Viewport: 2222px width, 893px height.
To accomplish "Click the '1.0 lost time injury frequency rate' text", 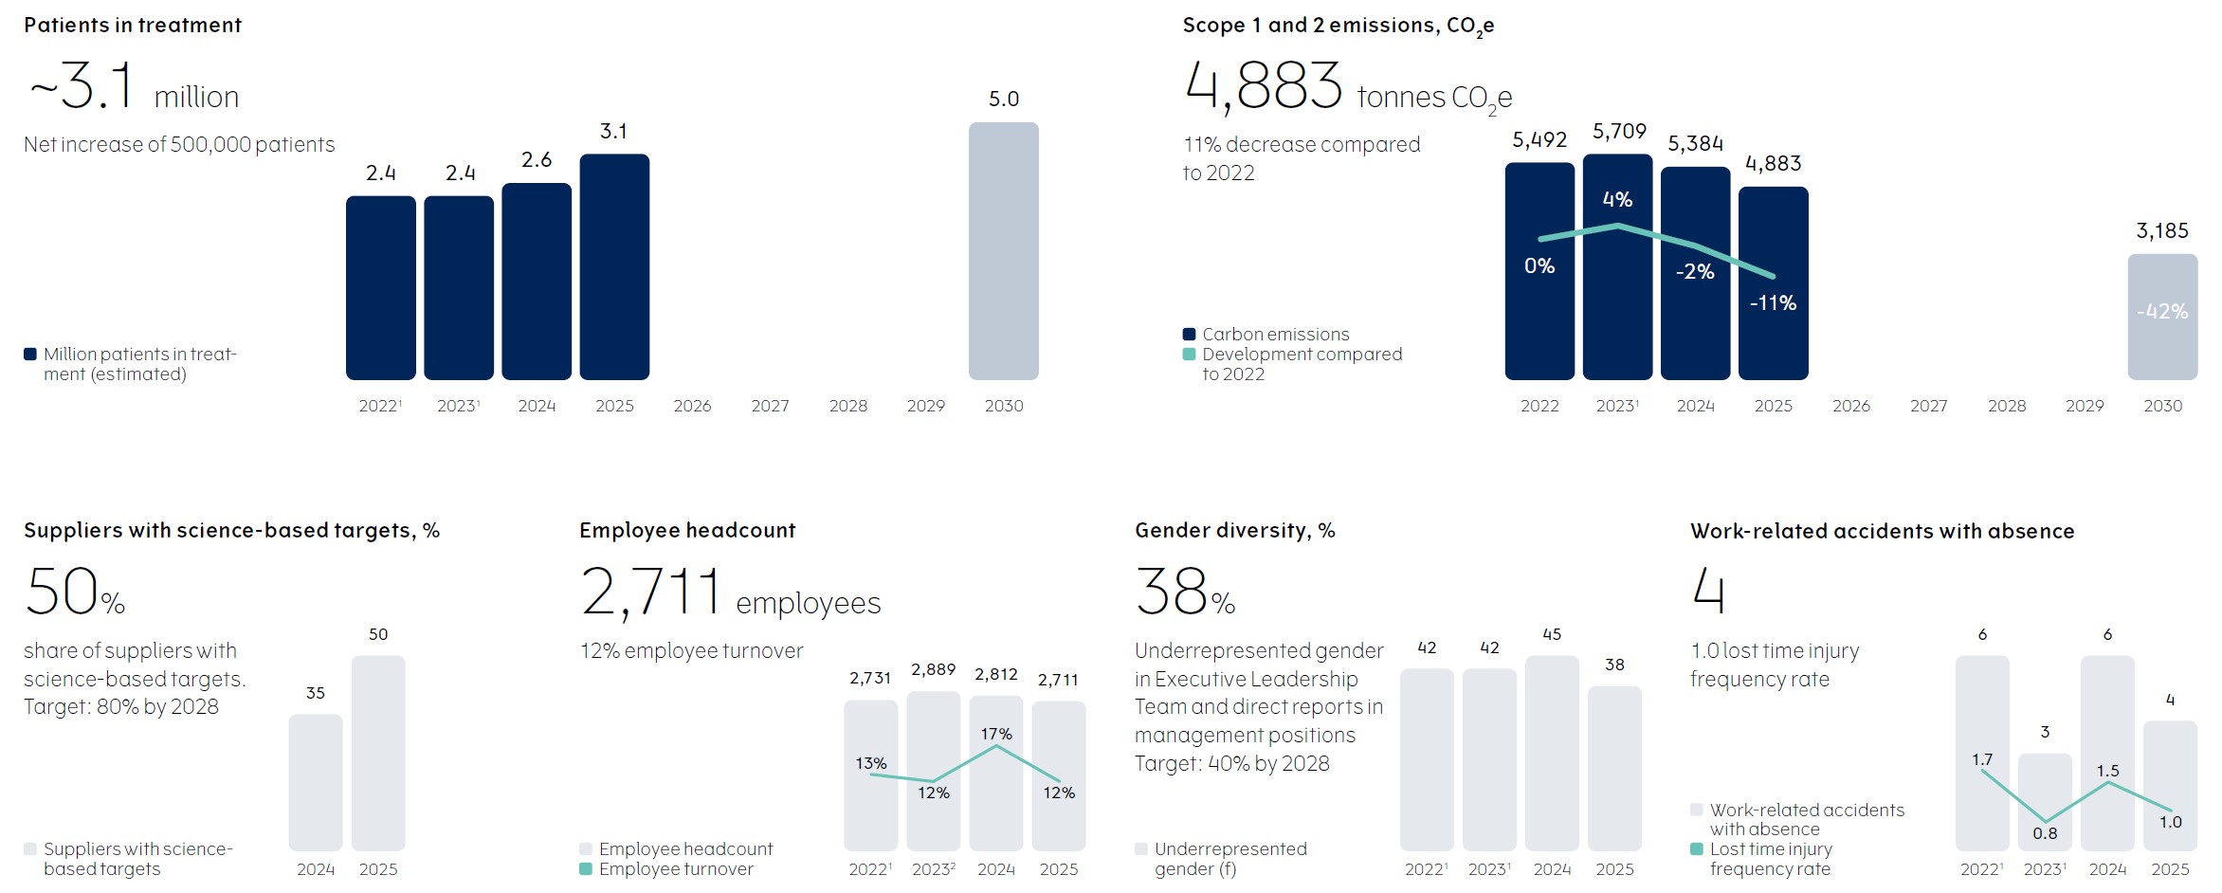I will 1775,665.
